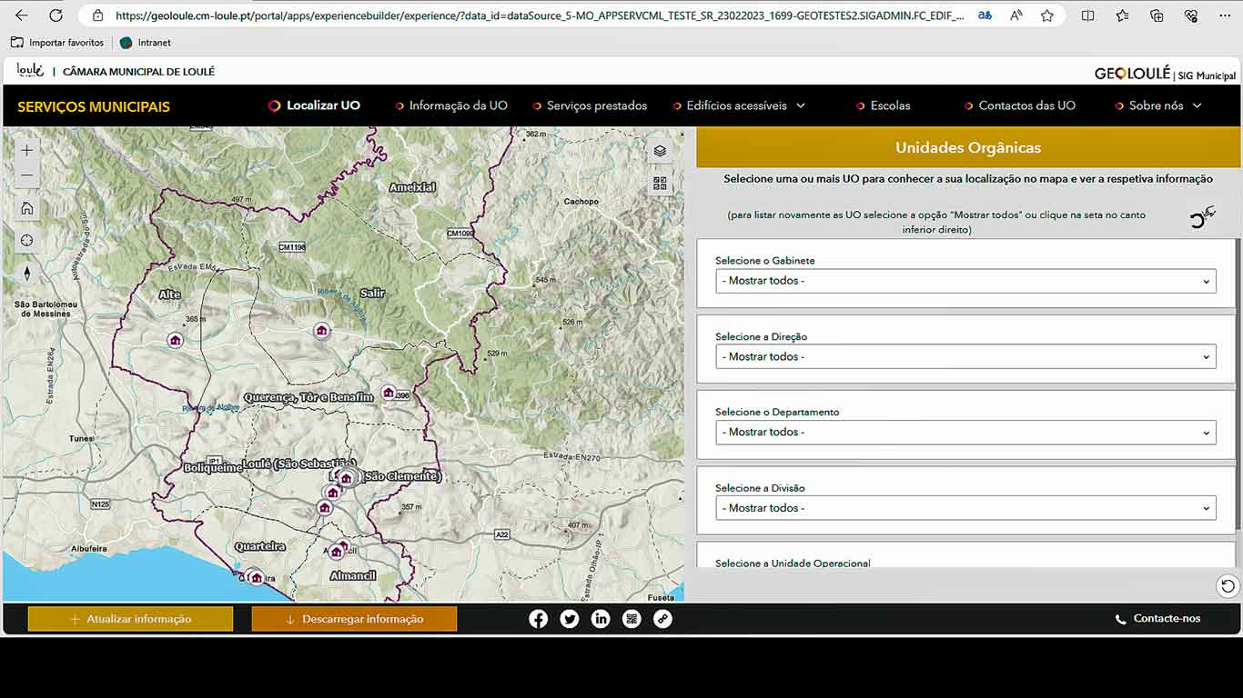Screen dimensions: 1243x698
Task: Click the circular reset arrow under the panel
Action: (1228, 586)
